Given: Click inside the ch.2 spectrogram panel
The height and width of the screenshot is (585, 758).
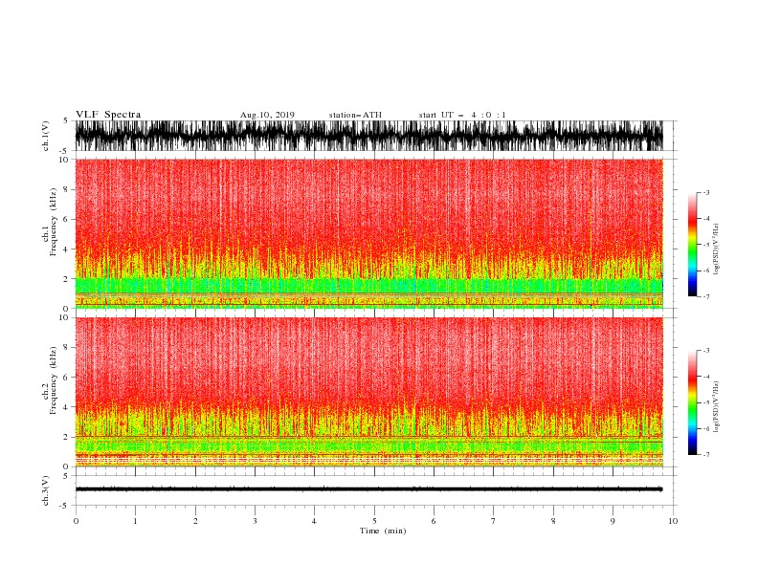Looking at the screenshot, I should click(x=368, y=392).
